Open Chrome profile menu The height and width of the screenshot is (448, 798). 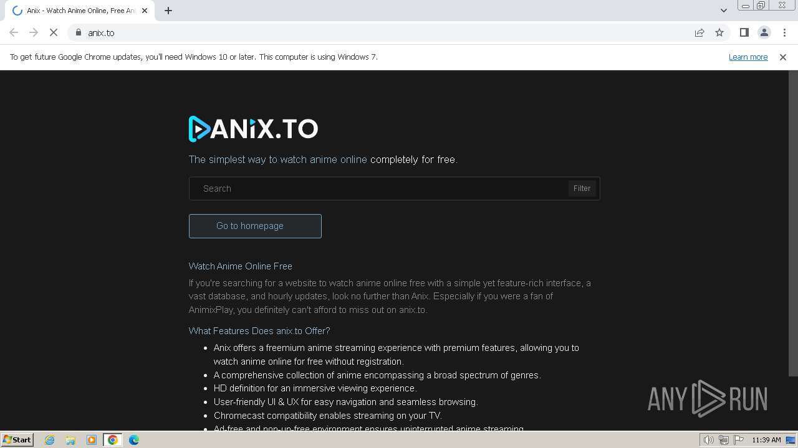pyautogui.click(x=764, y=32)
